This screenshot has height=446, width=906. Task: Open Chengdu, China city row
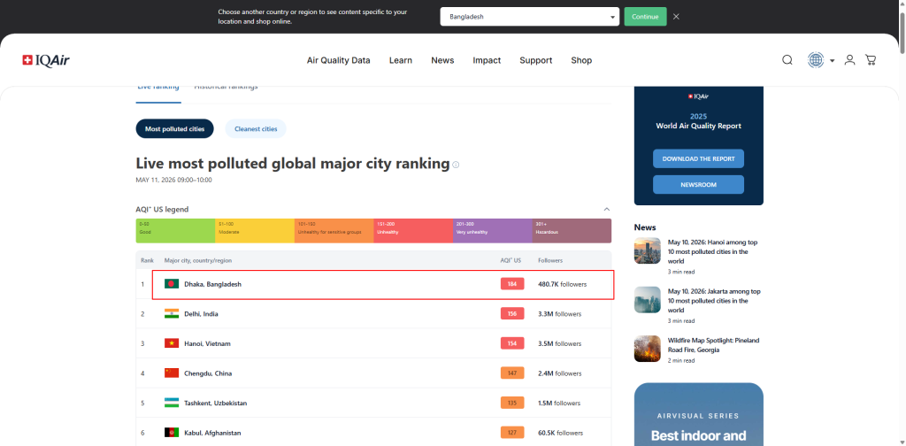[x=374, y=373]
